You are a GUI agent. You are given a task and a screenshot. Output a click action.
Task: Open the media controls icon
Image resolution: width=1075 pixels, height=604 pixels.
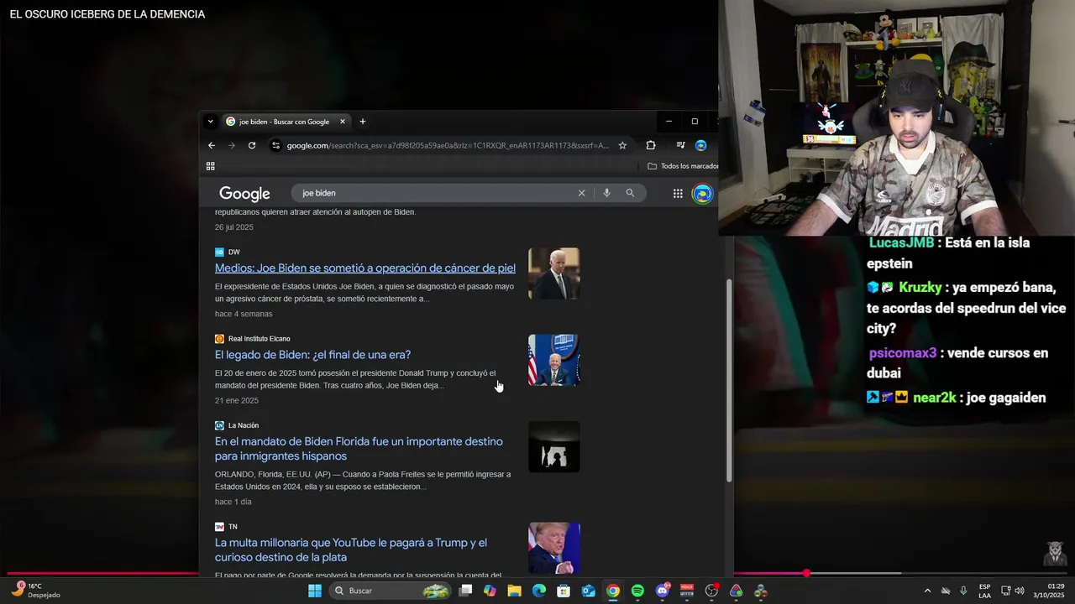(x=680, y=145)
